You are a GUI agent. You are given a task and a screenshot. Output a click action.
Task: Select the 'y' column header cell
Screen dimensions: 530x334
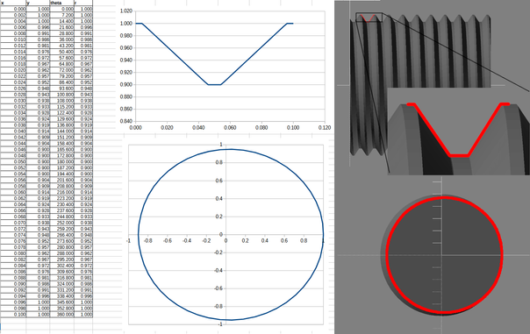pos(39,3)
